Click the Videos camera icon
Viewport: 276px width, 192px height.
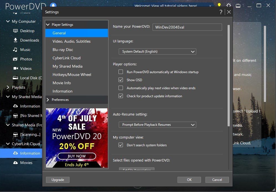(16, 68)
